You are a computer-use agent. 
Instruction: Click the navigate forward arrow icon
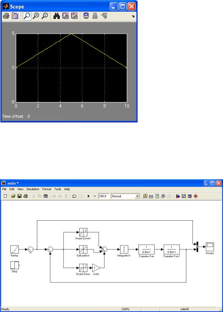pyautogui.click(x=60, y=196)
